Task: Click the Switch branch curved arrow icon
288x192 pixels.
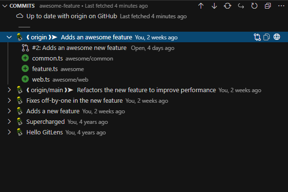Action: tap(241, 6)
